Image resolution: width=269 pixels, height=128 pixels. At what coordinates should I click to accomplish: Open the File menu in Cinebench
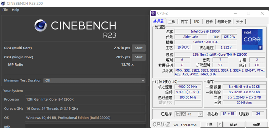[x=5, y=10]
